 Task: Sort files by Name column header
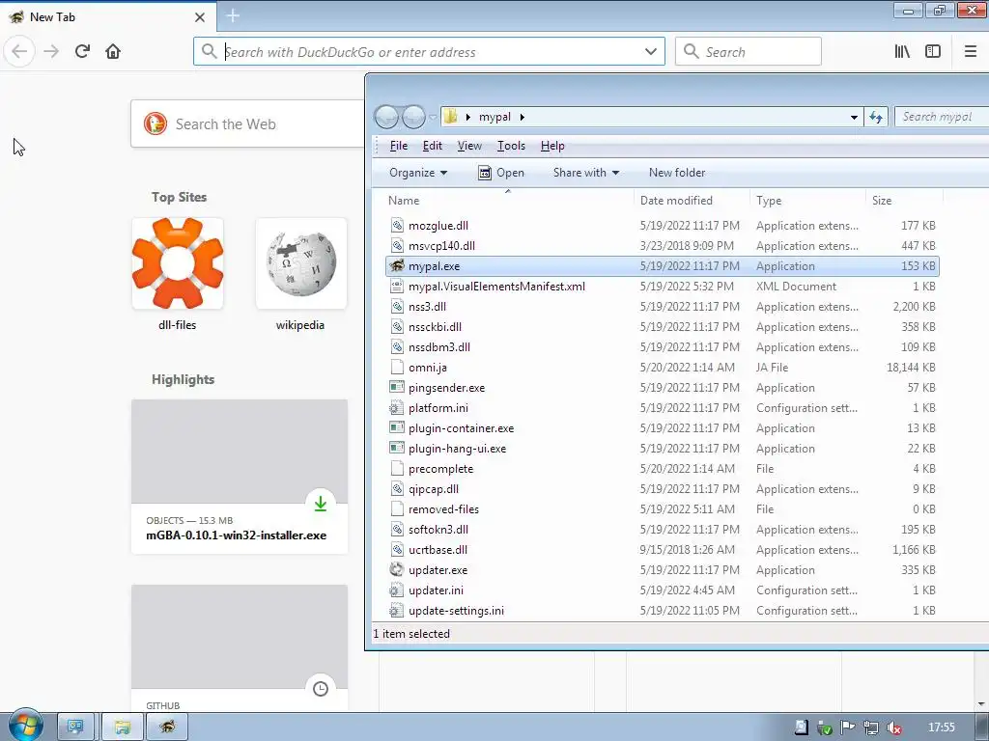[510, 201]
